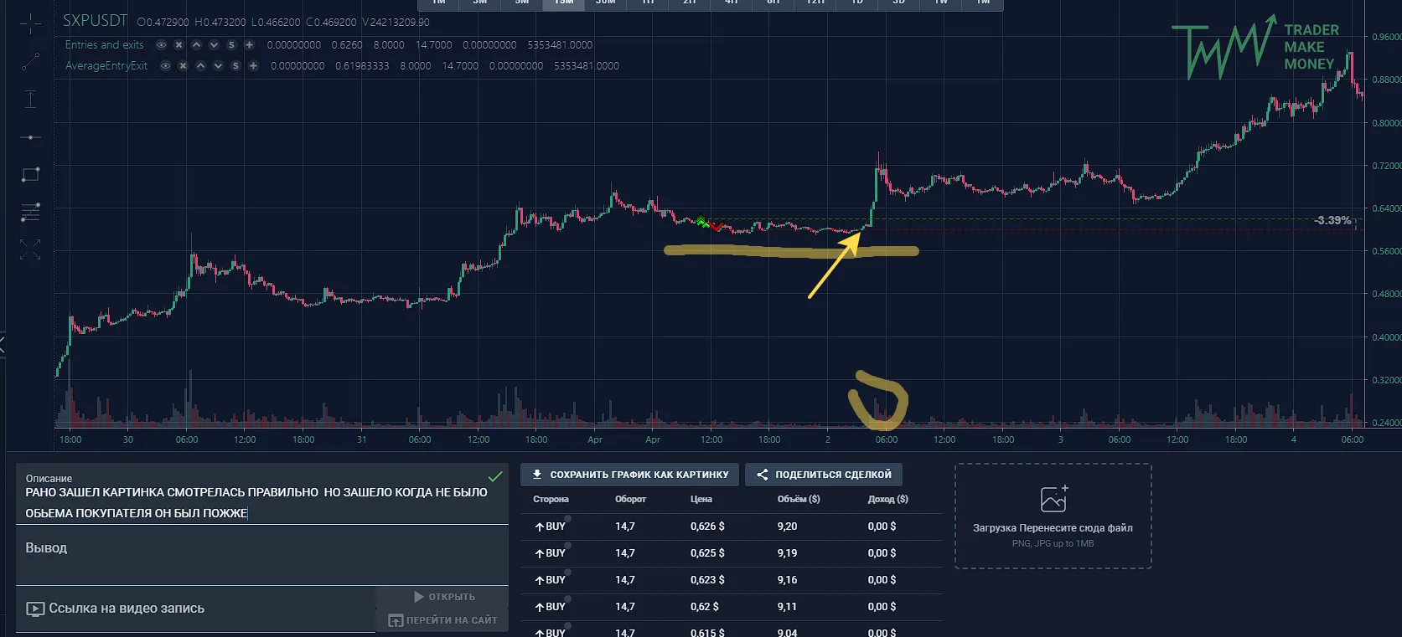1402x637 pixels.
Task: Remove the Entries and exits indicator
Action: (x=178, y=45)
